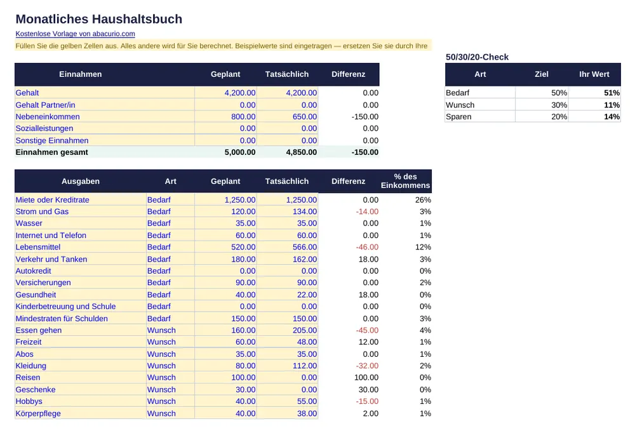Image resolution: width=635 pixels, height=433 pixels.
Task: Select the Gesundheit label cell
Action: [80, 295]
